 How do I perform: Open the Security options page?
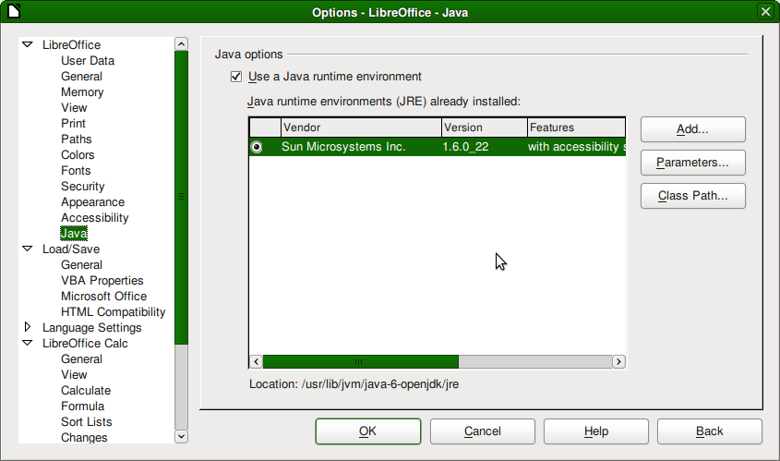click(x=82, y=187)
